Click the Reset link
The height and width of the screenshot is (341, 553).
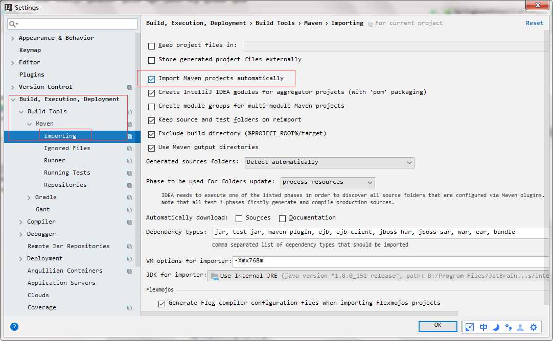tap(534, 23)
